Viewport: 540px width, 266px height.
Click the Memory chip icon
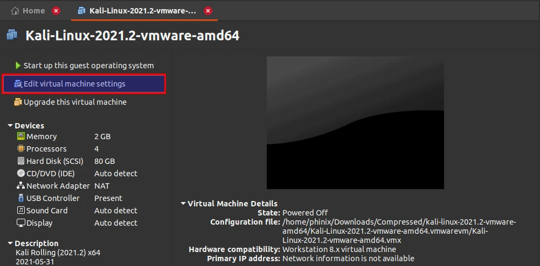[x=21, y=136]
